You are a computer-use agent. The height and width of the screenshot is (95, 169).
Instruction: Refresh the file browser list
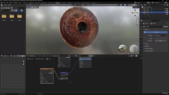[9, 8]
